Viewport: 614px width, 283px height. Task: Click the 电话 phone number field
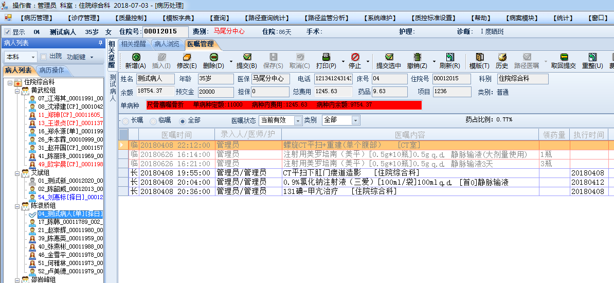coord(333,79)
